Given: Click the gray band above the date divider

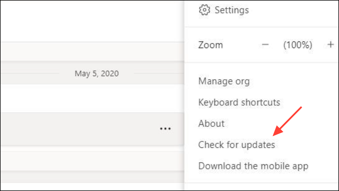Looking at the screenshot, I should click(x=91, y=52).
